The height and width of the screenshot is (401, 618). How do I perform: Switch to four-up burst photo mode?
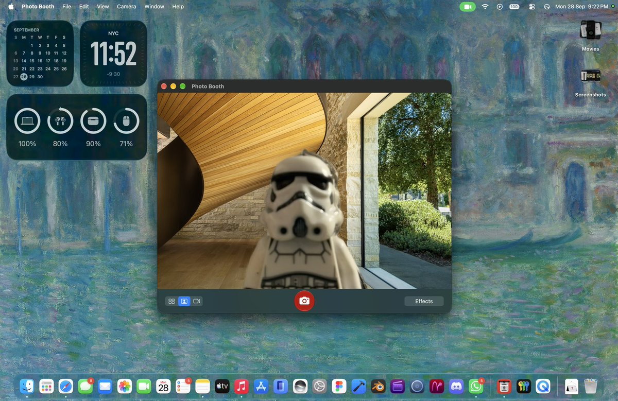[171, 301]
